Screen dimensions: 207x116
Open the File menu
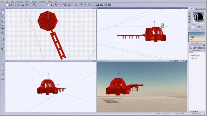pos(3,1)
